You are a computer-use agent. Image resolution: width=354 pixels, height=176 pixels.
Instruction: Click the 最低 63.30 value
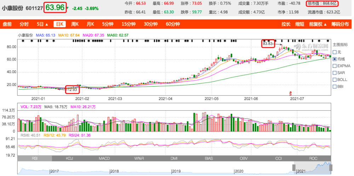click(x=163, y=12)
